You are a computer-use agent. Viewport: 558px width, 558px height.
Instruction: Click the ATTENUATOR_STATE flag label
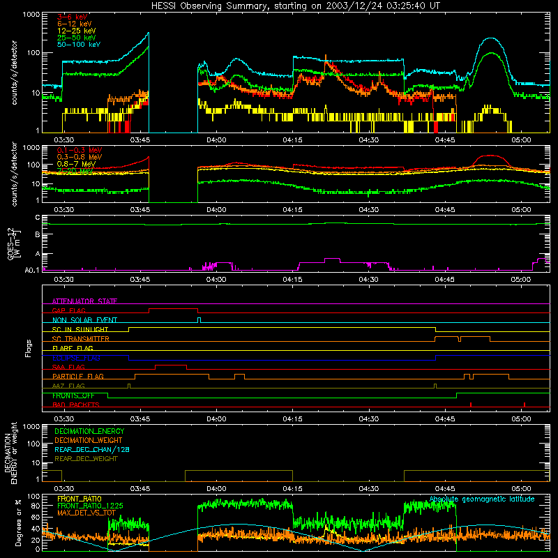[84, 301]
